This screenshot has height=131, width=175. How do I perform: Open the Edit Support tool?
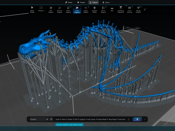click(x=51, y=9)
